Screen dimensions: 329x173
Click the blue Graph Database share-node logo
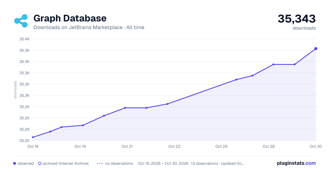pos(21,21)
